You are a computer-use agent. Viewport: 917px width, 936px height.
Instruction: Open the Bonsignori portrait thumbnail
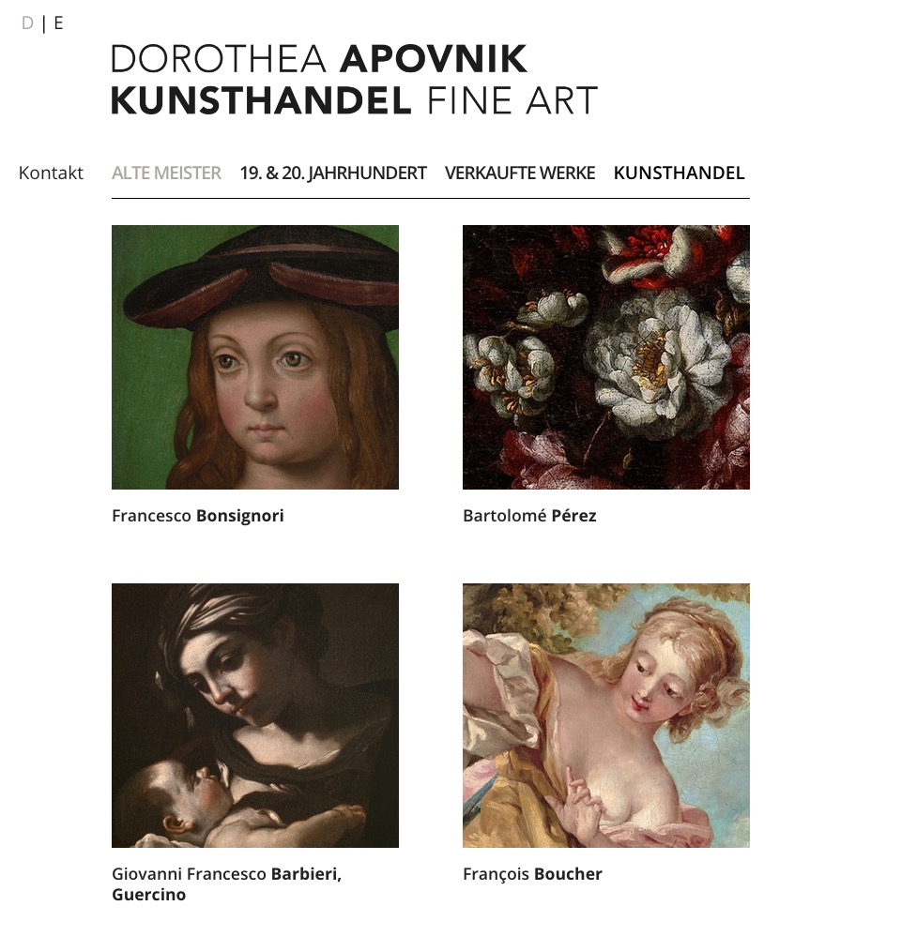point(255,357)
